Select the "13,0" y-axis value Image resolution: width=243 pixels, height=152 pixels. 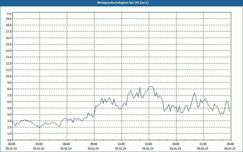click(9, 57)
